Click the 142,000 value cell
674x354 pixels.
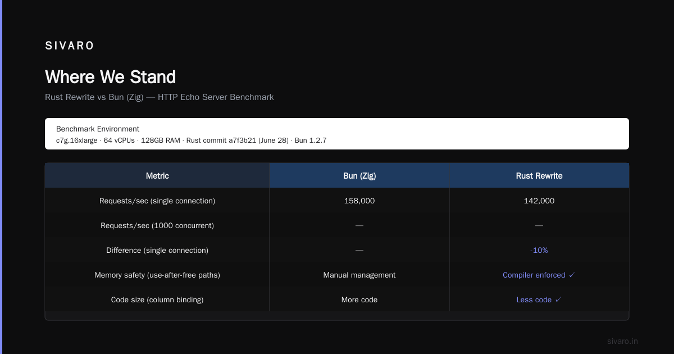pyautogui.click(x=539, y=201)
